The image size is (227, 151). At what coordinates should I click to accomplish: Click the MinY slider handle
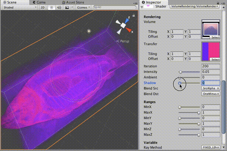tap(180, 118)
